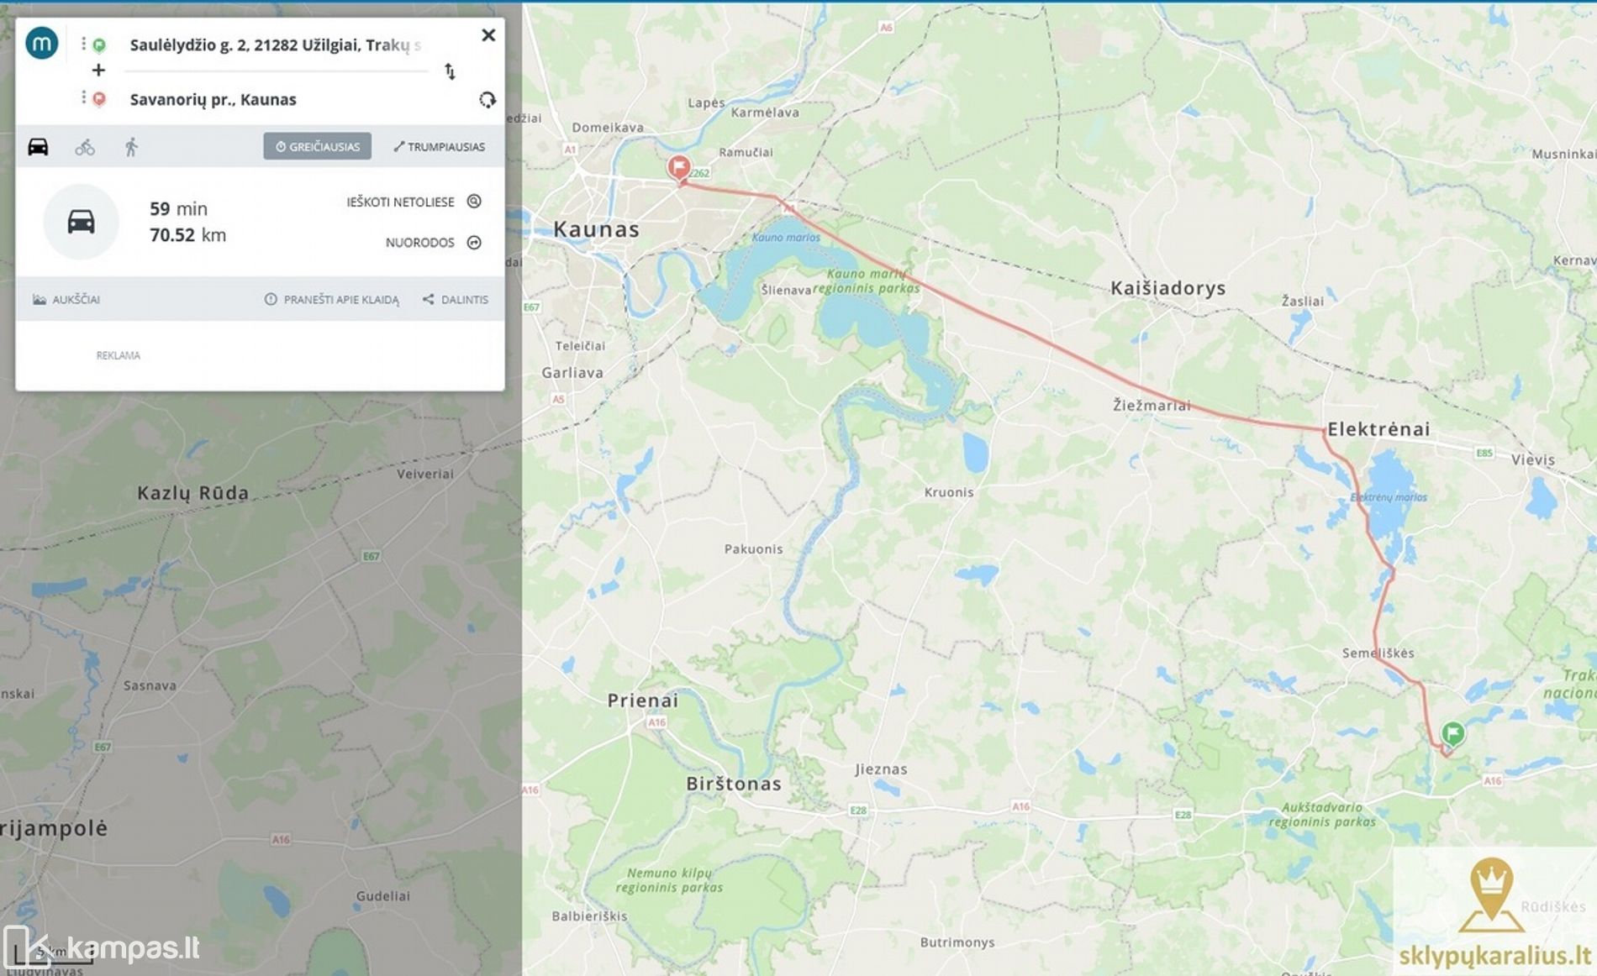The image size is (1597, 976).
Task: Open the maps.lt round logo
Action: [41, 43]
